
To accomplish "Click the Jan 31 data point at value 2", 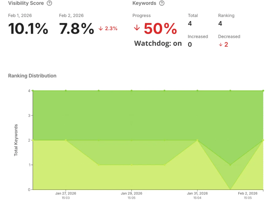I will click(x=197, y=140).
